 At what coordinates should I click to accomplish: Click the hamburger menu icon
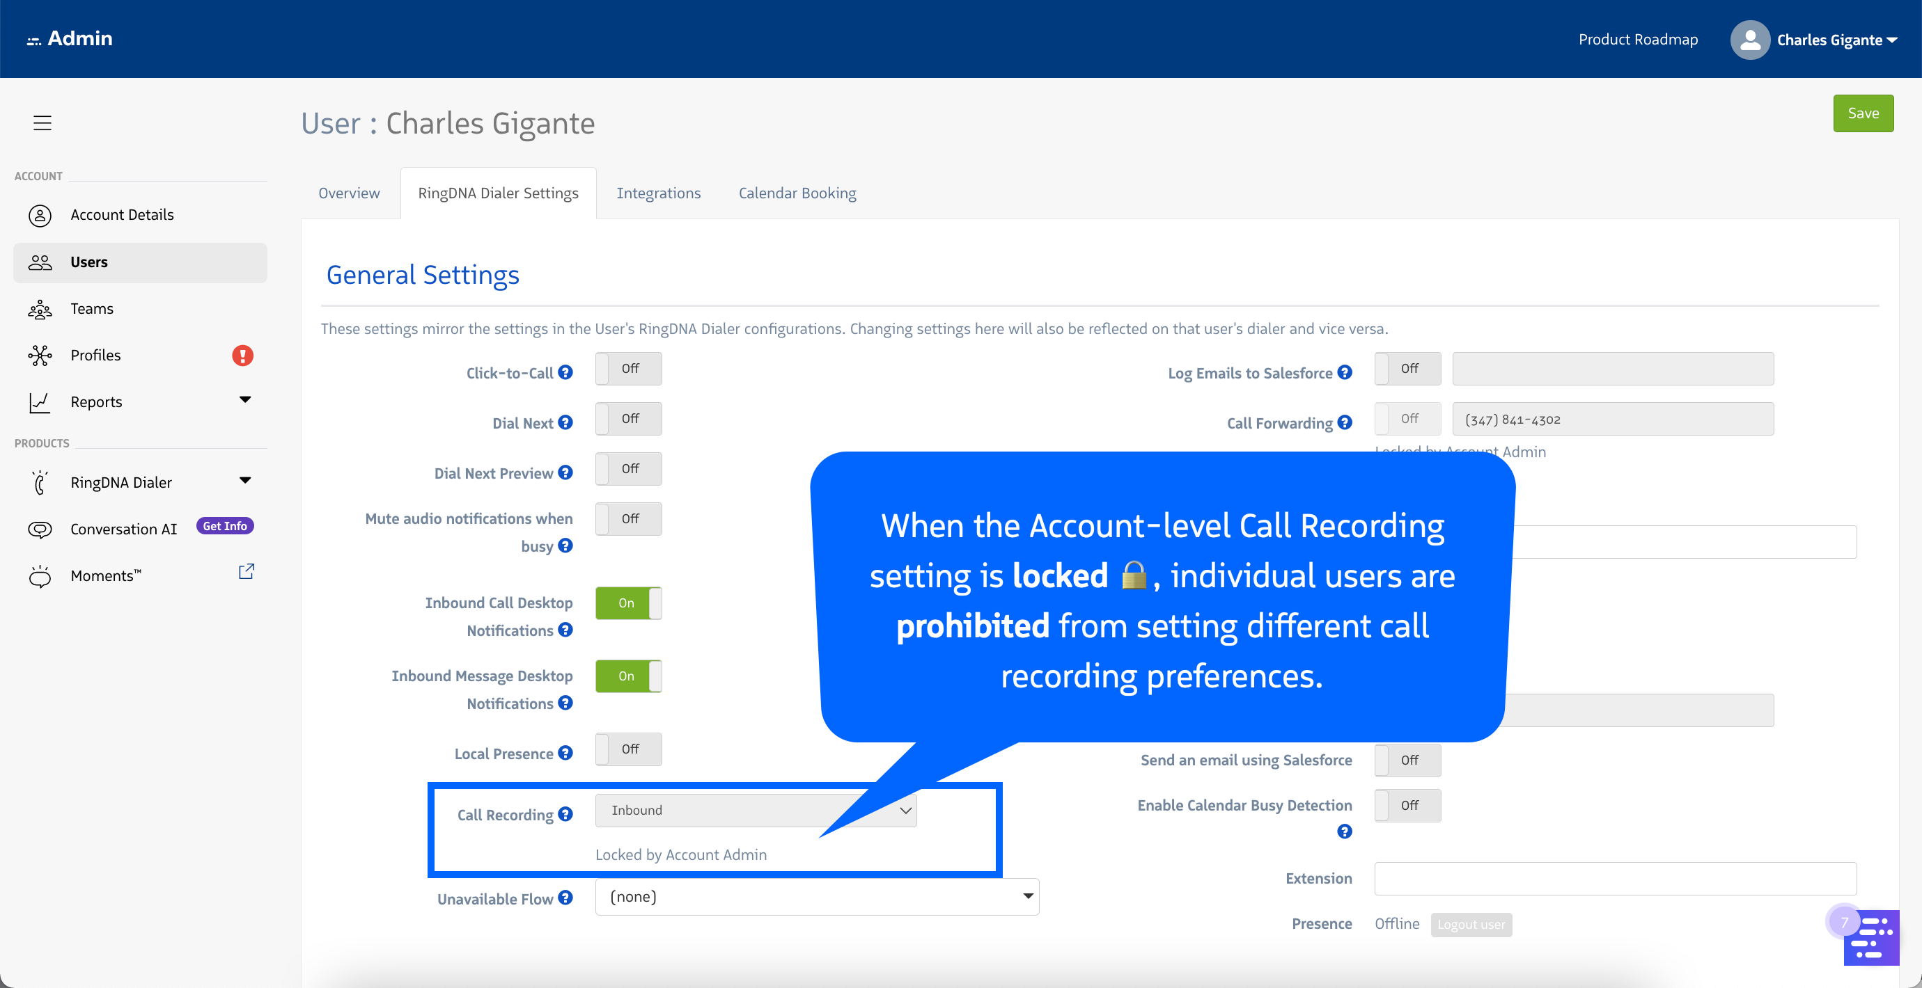(42, 123)
